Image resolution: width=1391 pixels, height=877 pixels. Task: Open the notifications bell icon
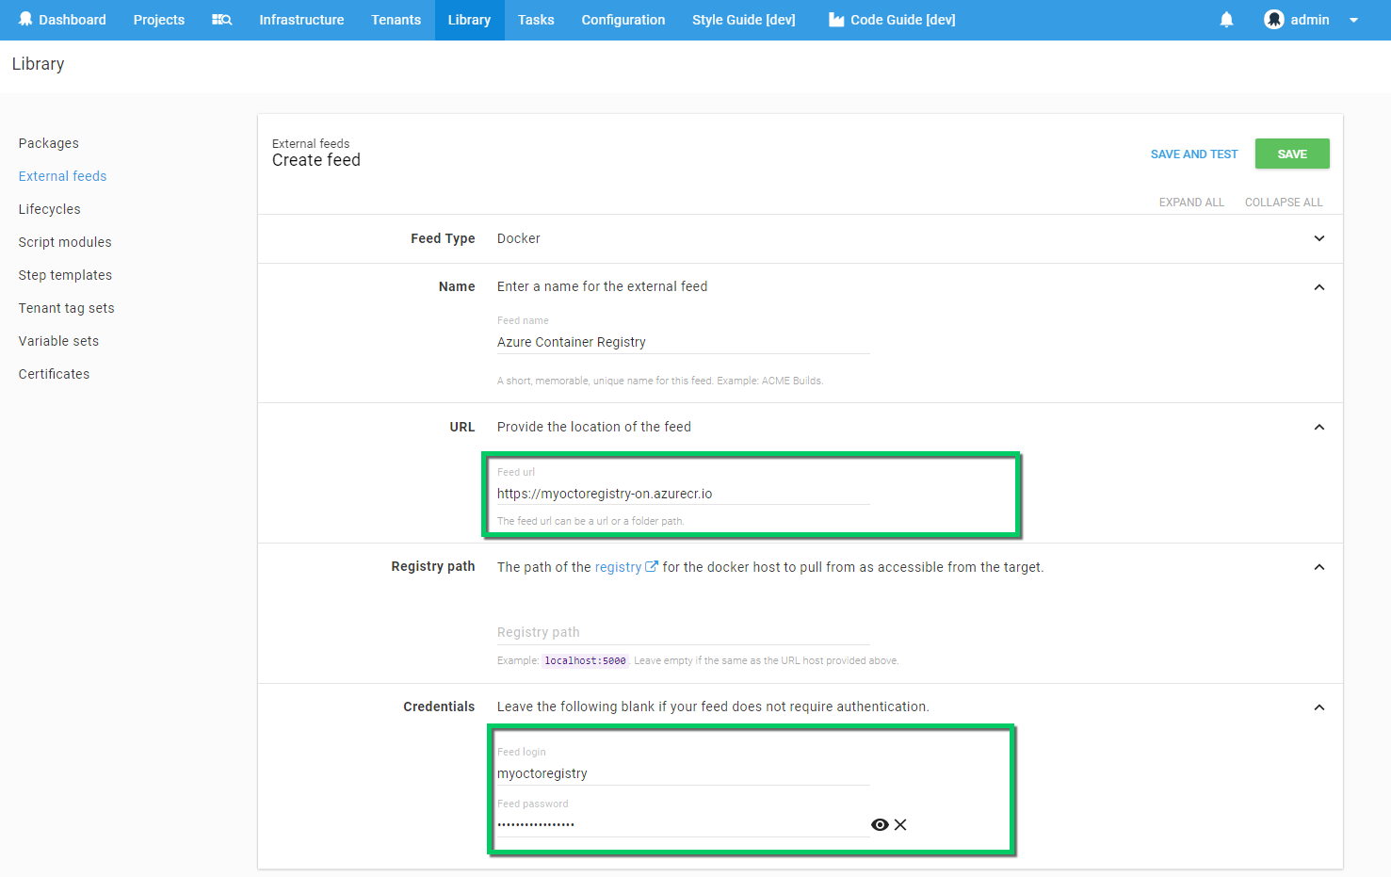tap(1226, 19)
